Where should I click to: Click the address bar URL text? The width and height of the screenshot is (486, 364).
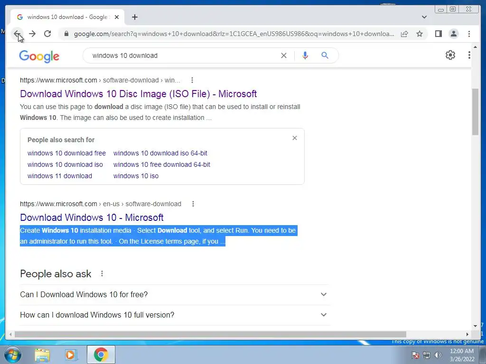(234, 34)
